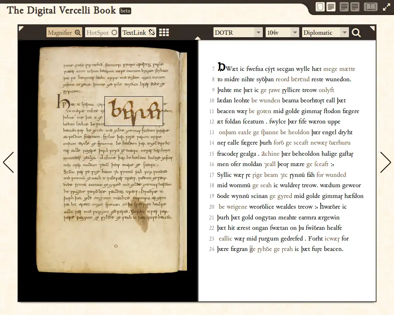Switch to bookreader double-page view
Image resolution: width=394 pixels, height=315 pixels.
point(371,7)
